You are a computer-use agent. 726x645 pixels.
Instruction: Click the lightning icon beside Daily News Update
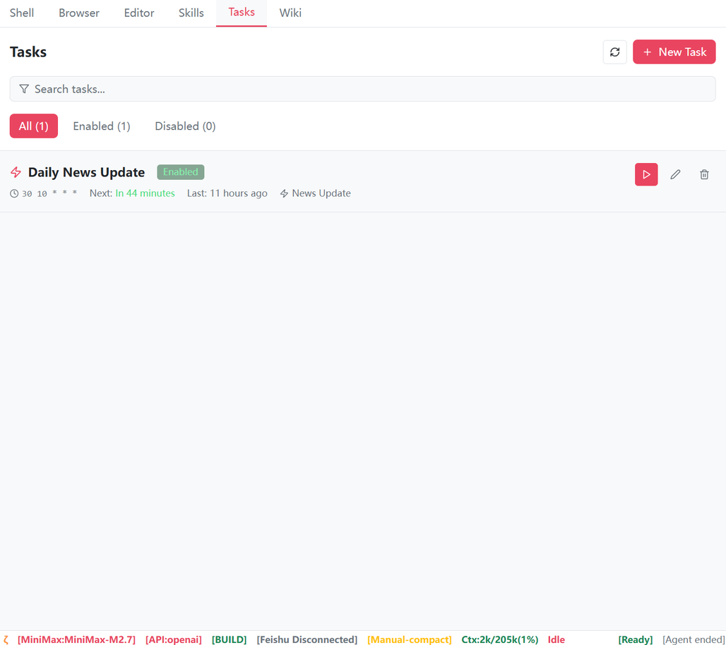tap(16, 171)
